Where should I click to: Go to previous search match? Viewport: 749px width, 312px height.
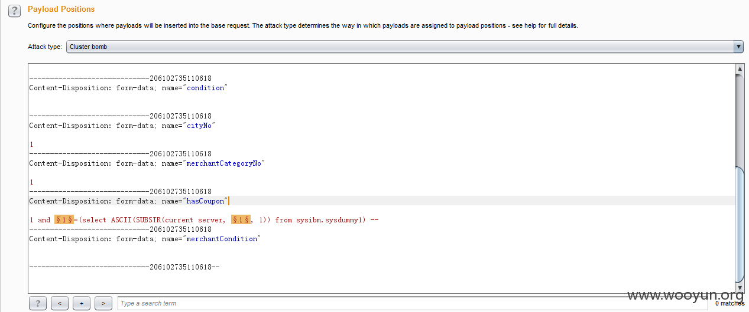tap(59, 303)
